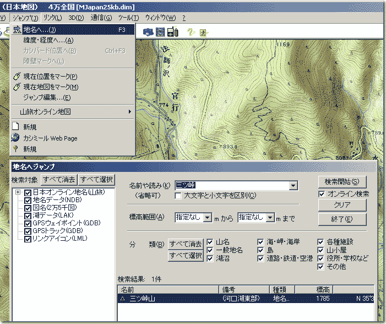Click the クリア button
386x324 pixels.
[x=342, y=205]
